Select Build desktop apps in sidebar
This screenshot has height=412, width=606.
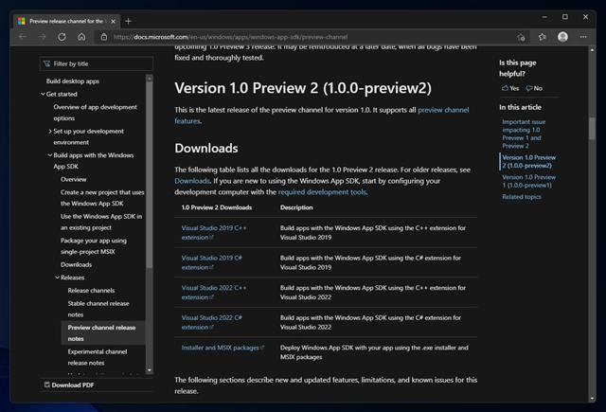73,81
